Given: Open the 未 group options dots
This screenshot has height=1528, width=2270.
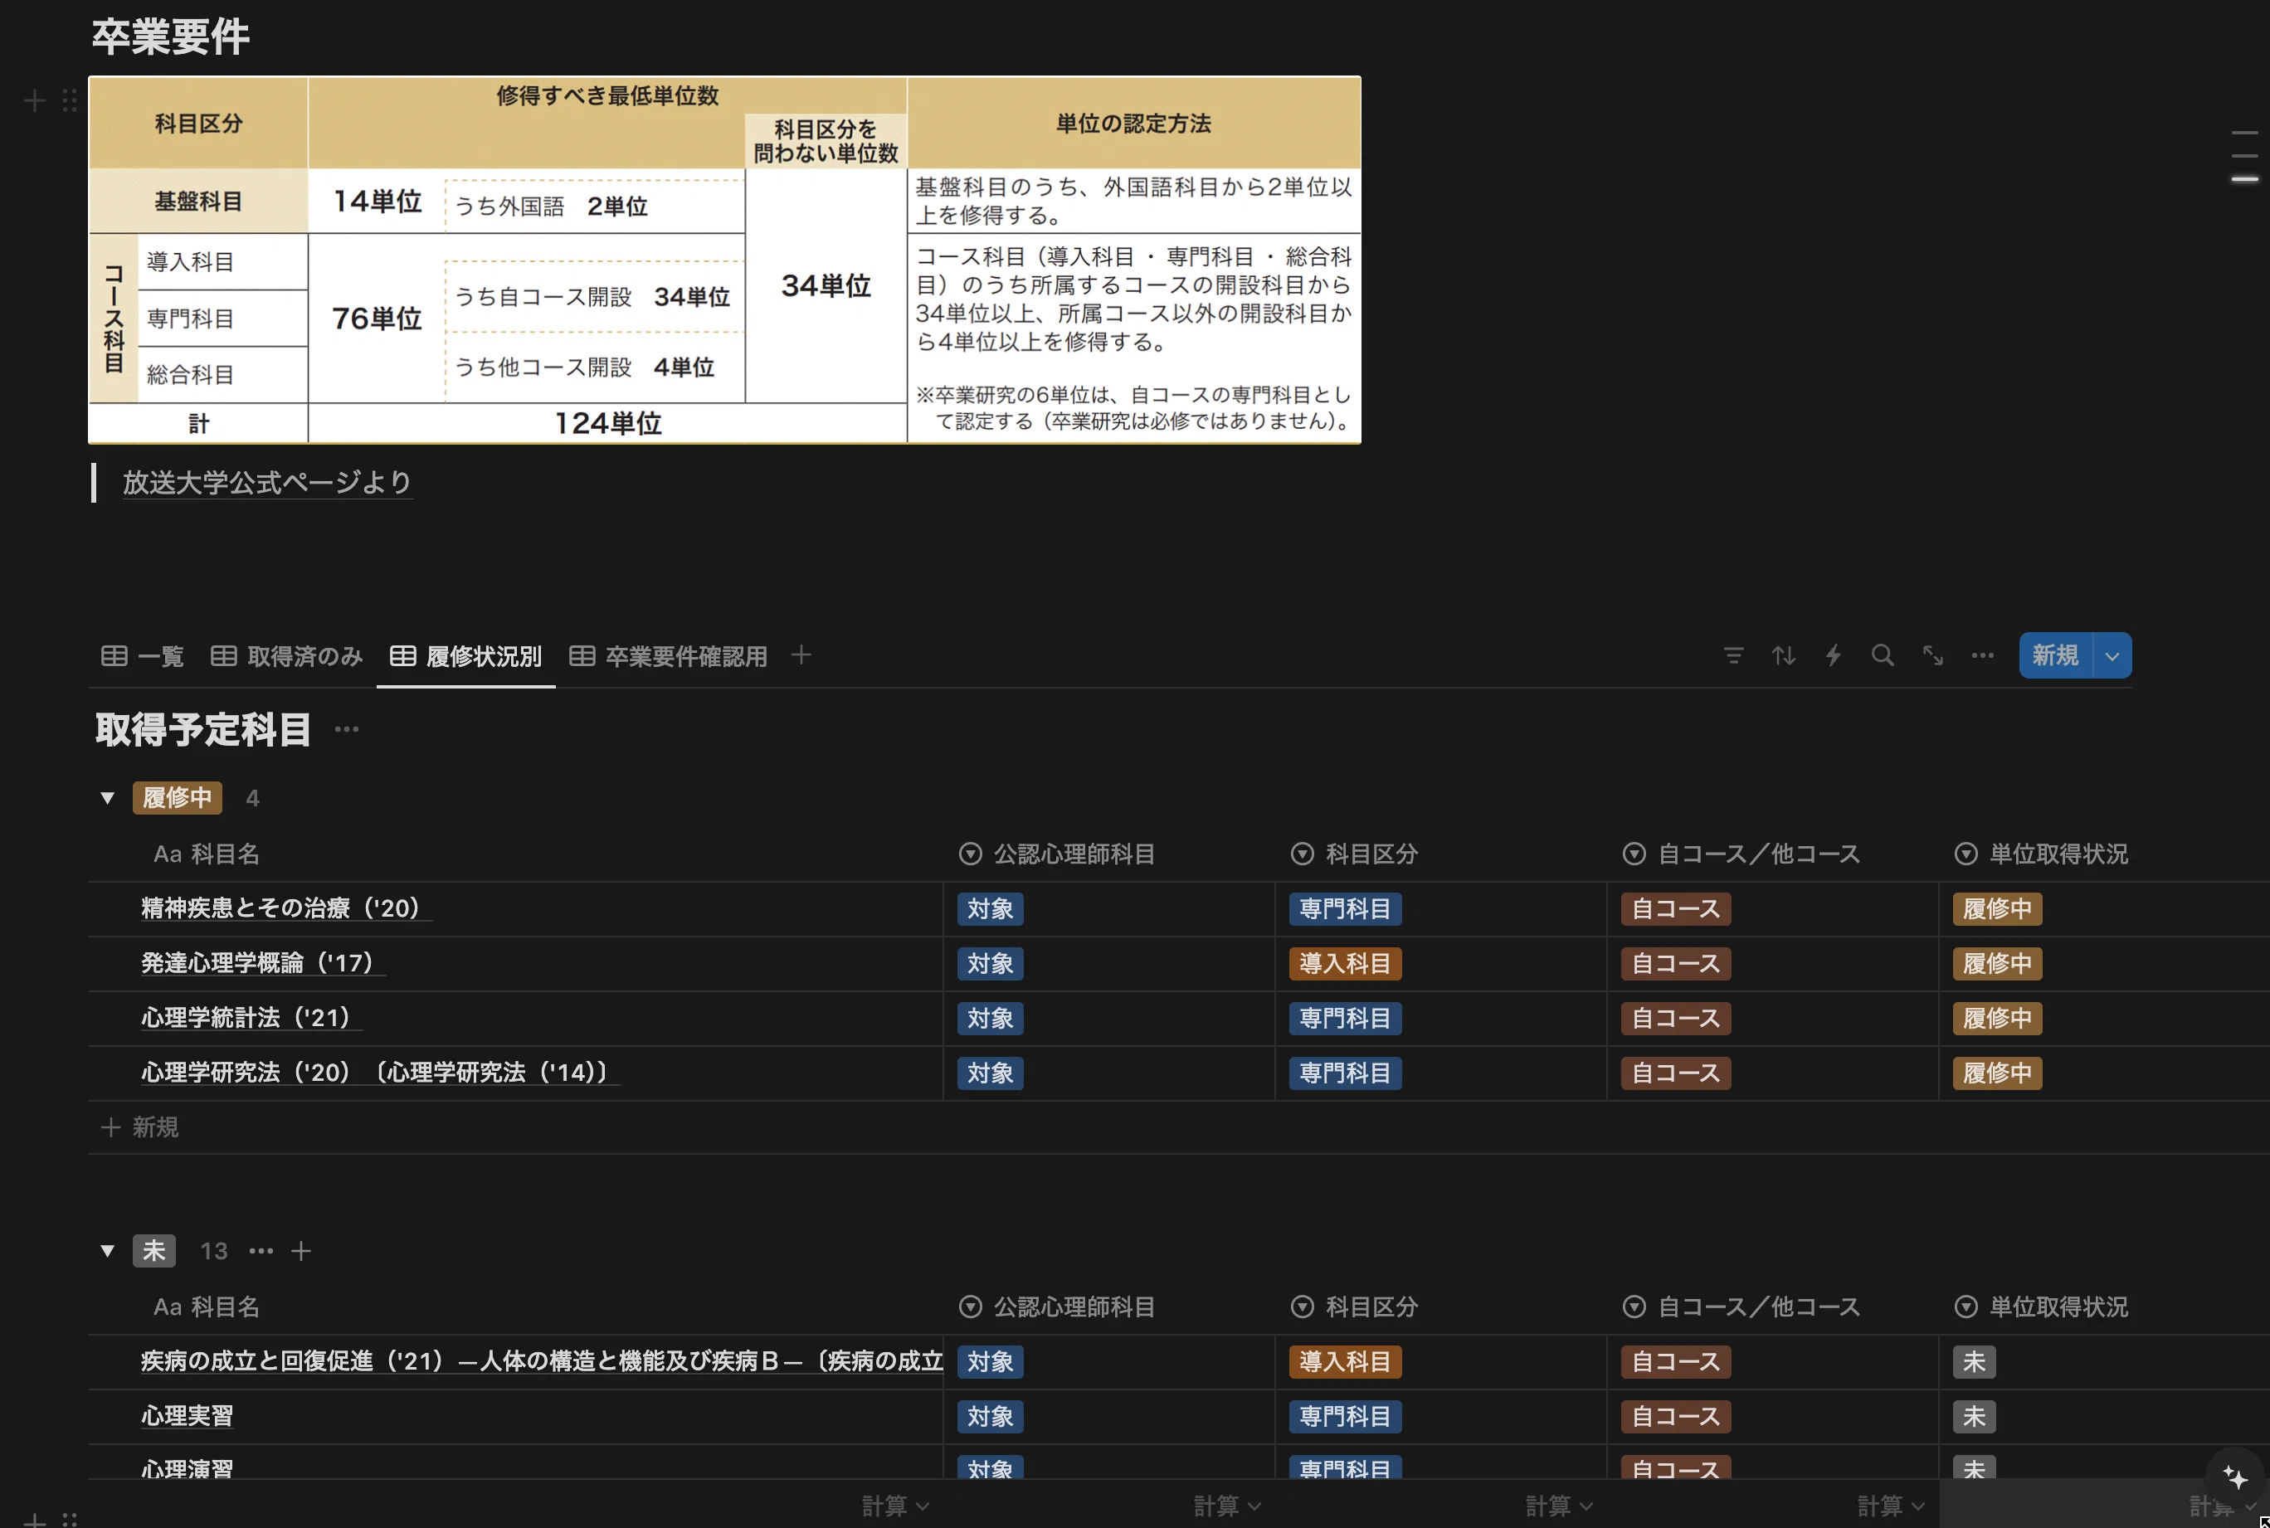Looking at the screenshot, I should point(261,1250).
